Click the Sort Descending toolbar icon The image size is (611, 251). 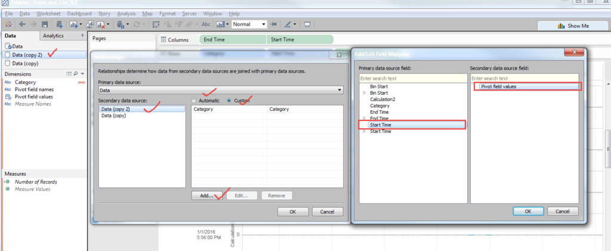(x=179, y=24)
